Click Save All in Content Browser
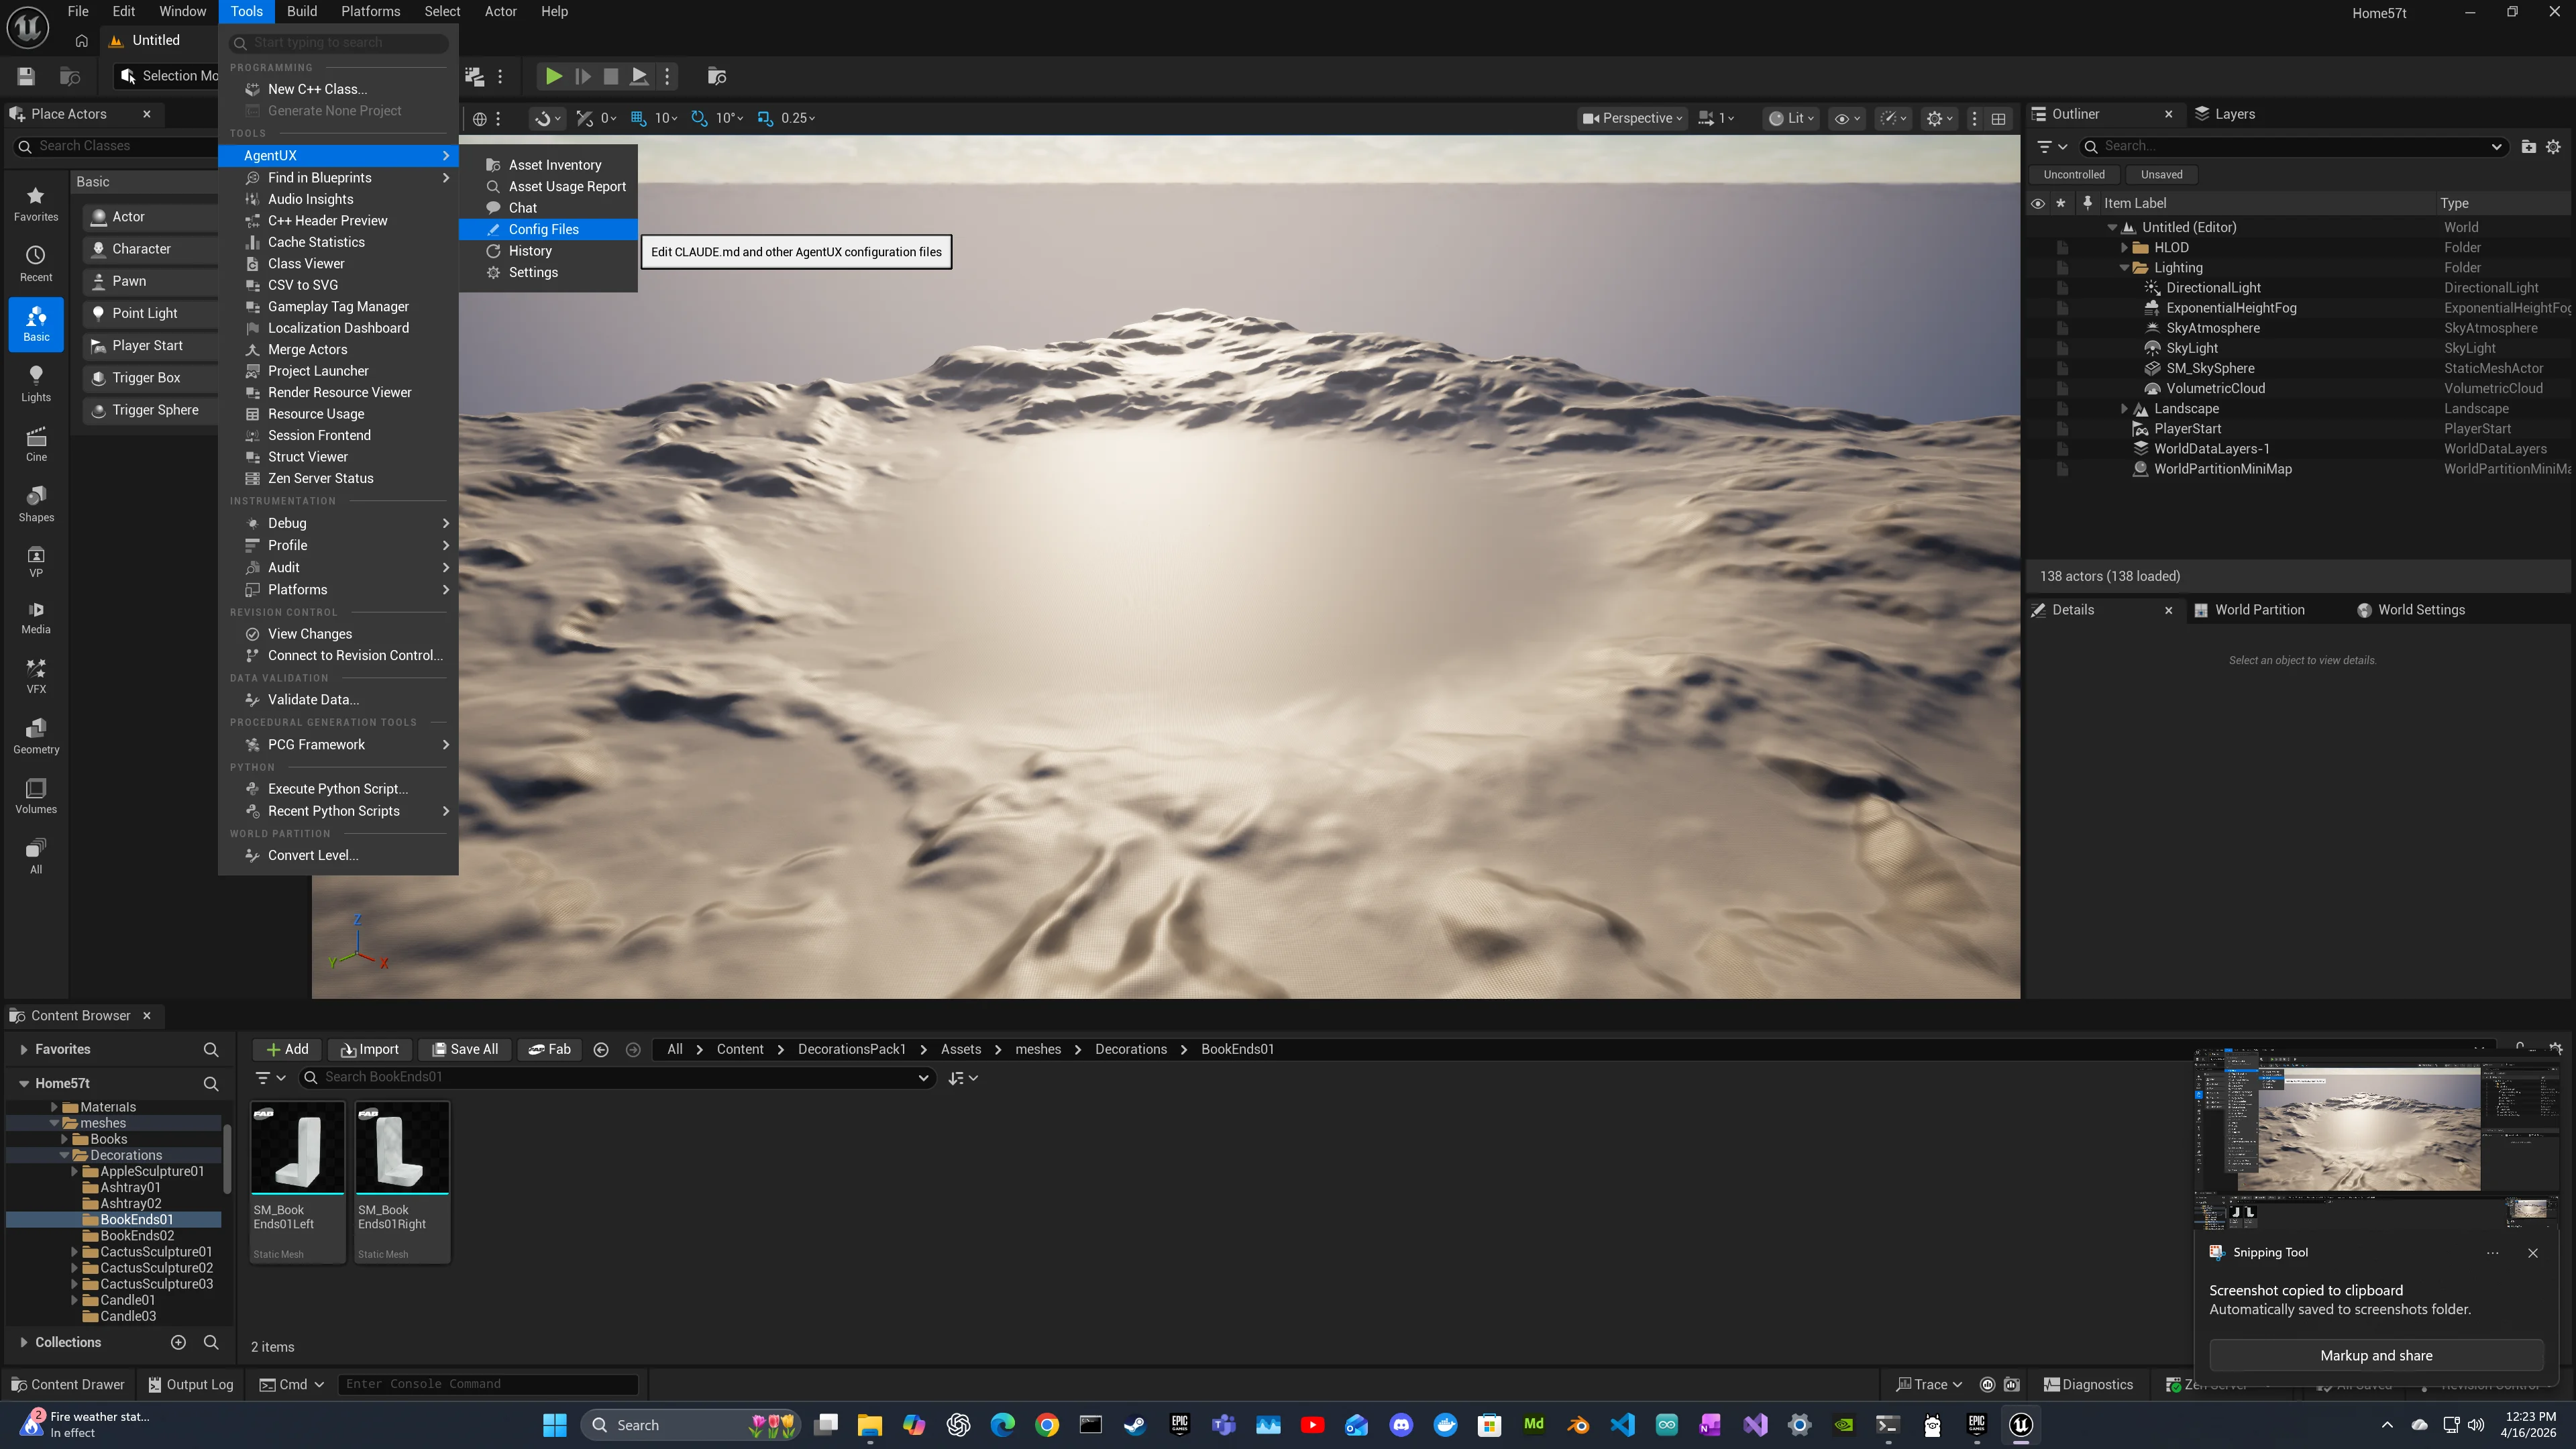This screenshot has height=1449, width=2576. click(x=465, y=1049)
